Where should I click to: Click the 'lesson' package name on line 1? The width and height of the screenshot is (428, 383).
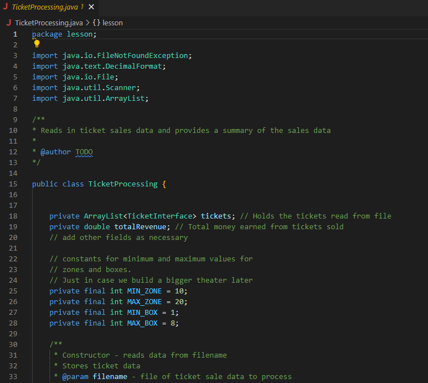(x=80, y=34)
